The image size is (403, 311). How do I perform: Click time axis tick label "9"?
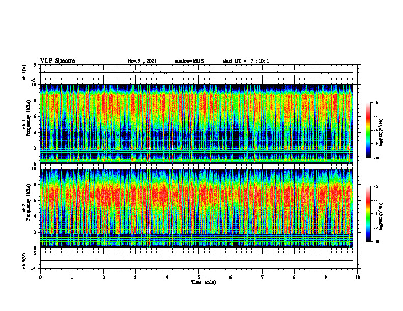coord(326,277)
